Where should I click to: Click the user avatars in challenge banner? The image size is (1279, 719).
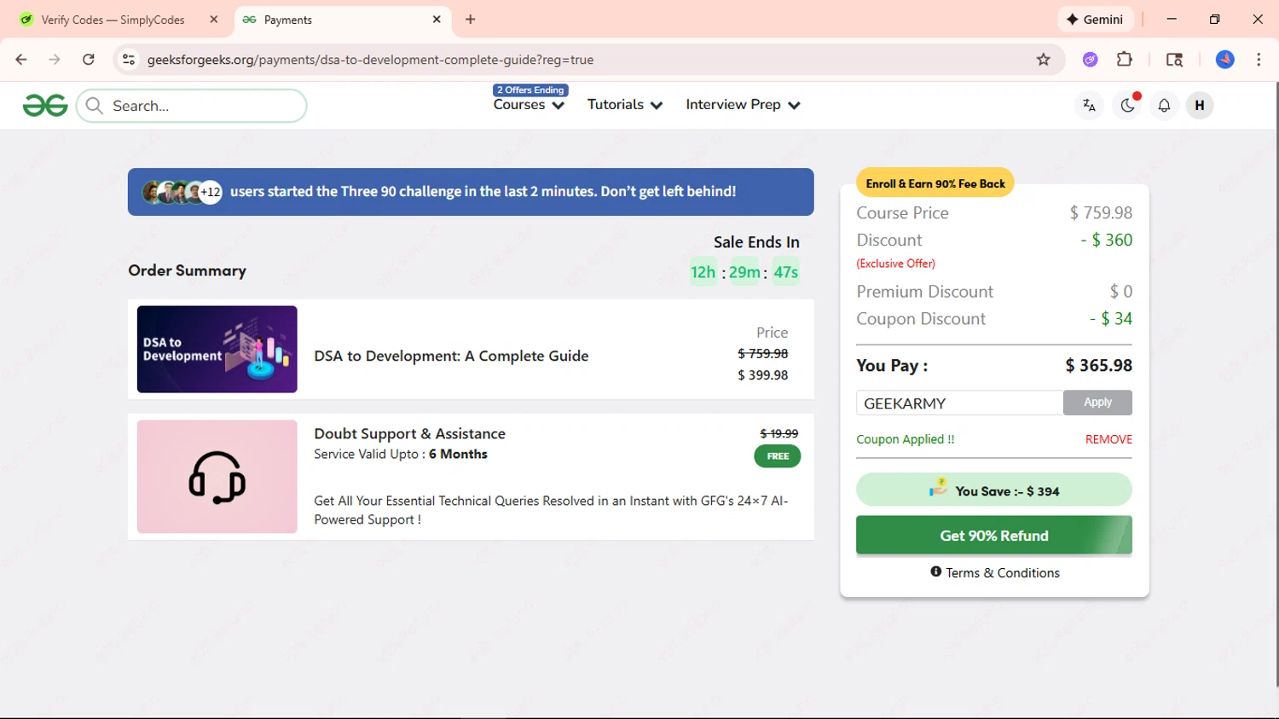pos(182,192)
